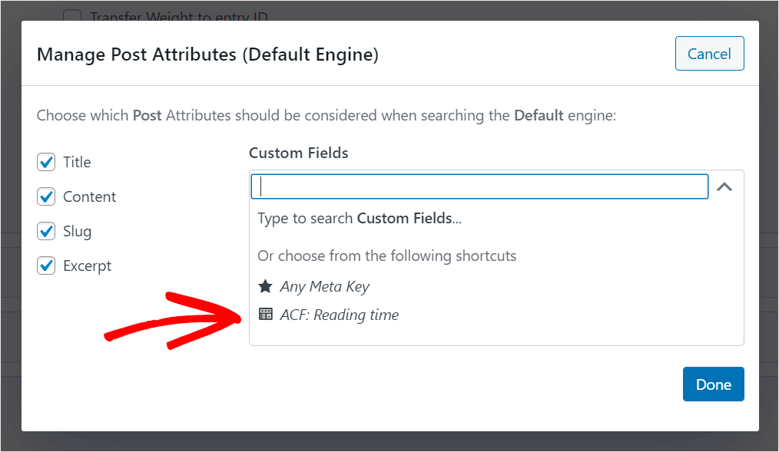This screenshot has width=779, height=452.
Task: Click the star icon beside Any Meta Key
Action: coord(265,286)
